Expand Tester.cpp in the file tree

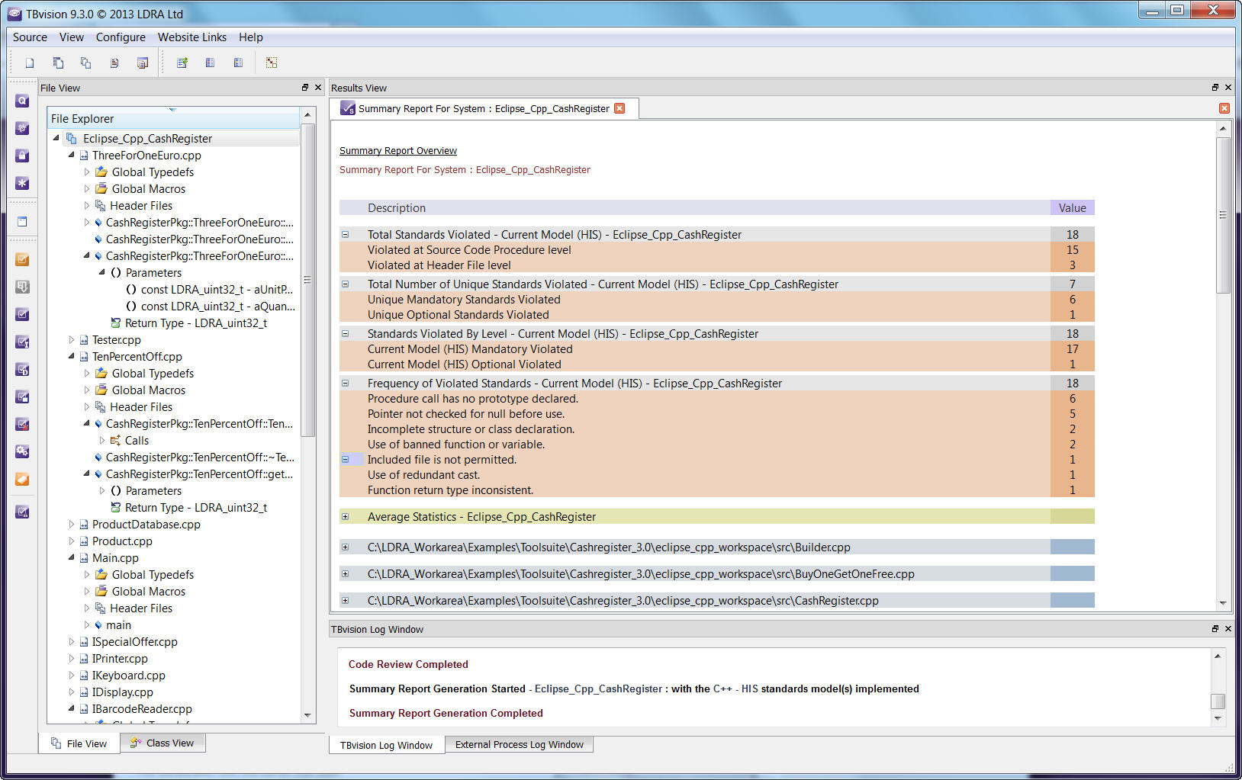[72, 340]
